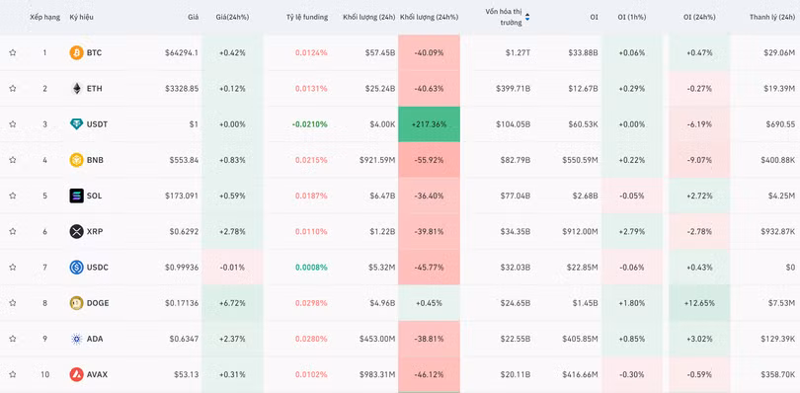The image size is (800, 393).
Task: Add SOL to favorites via star
Action: (13, 196)
